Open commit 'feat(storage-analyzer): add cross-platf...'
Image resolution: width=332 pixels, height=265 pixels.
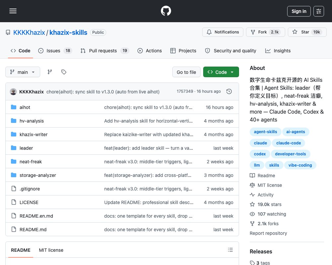(148, 175)
